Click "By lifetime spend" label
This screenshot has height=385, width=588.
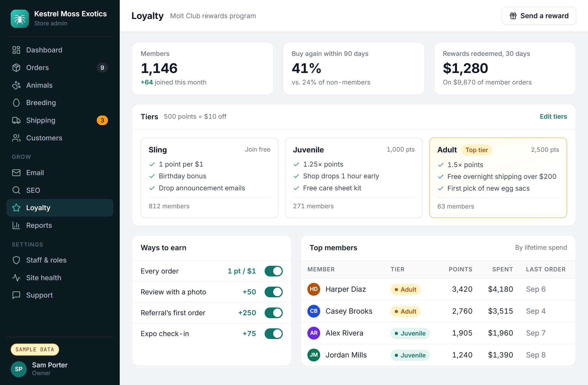pos(541,248)
